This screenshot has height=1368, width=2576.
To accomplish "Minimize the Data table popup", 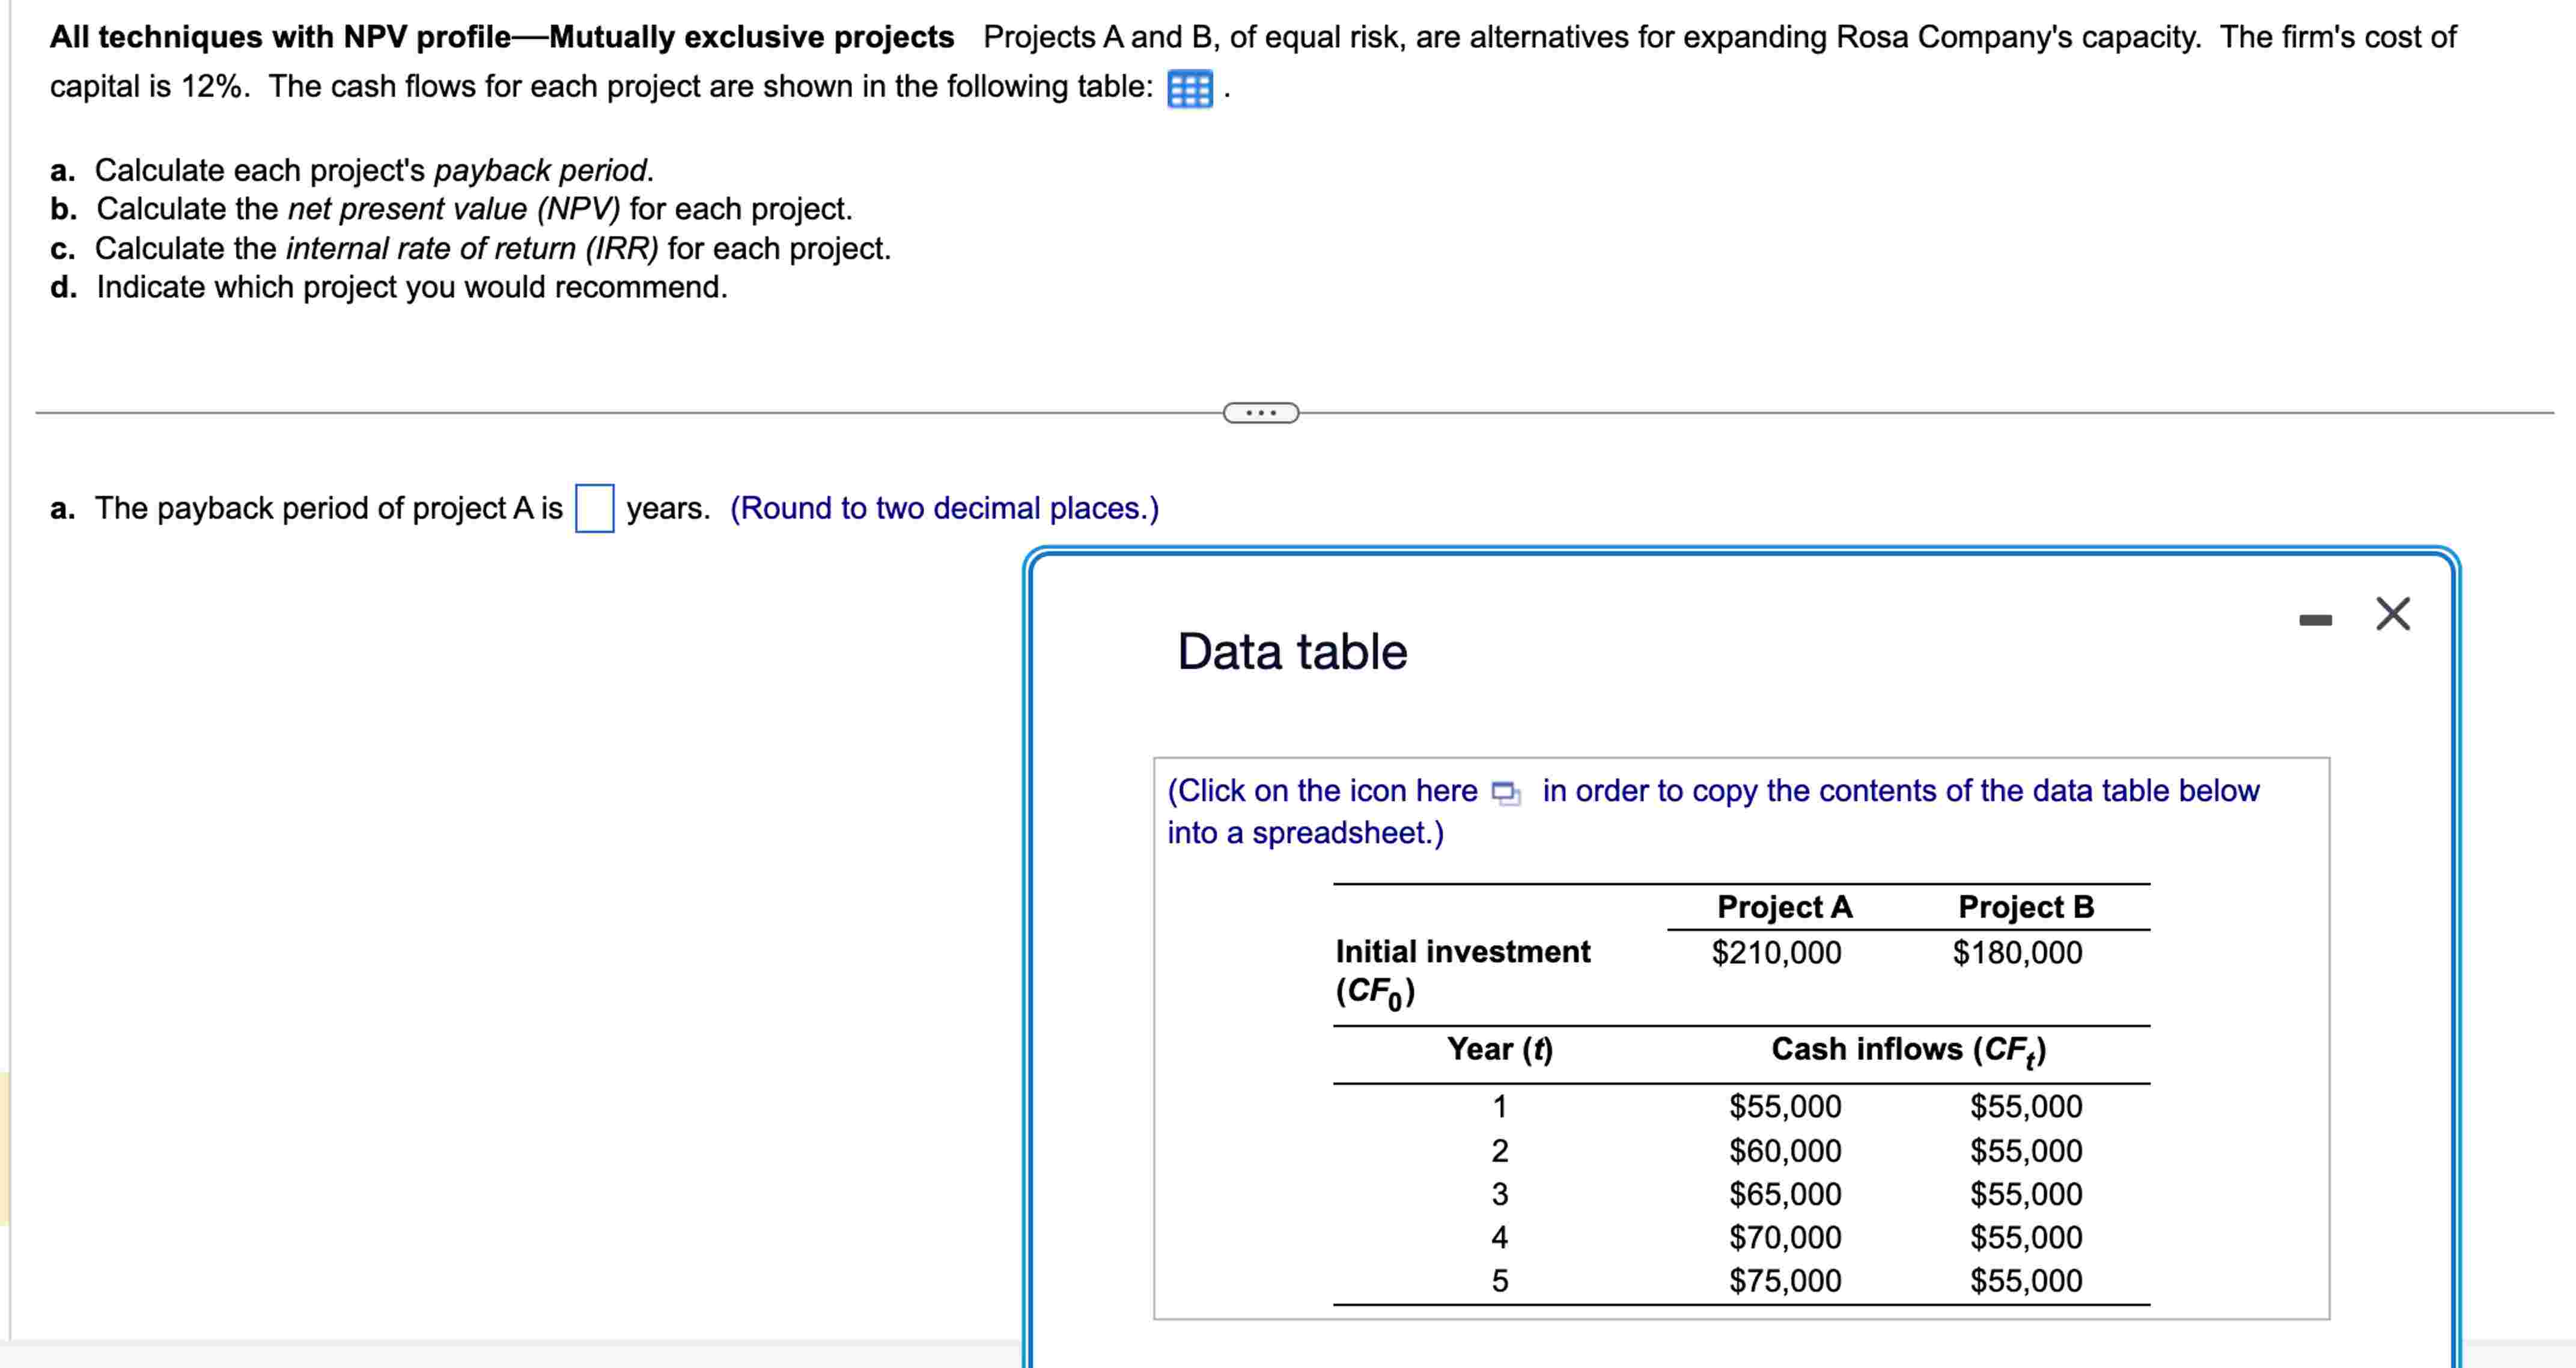I will [x=2315, y=621].
